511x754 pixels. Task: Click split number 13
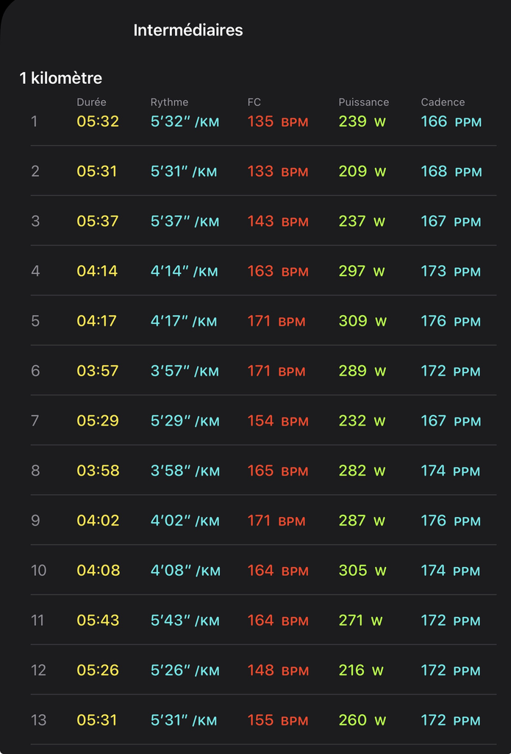pyautogui.click(x=38, y=720)
